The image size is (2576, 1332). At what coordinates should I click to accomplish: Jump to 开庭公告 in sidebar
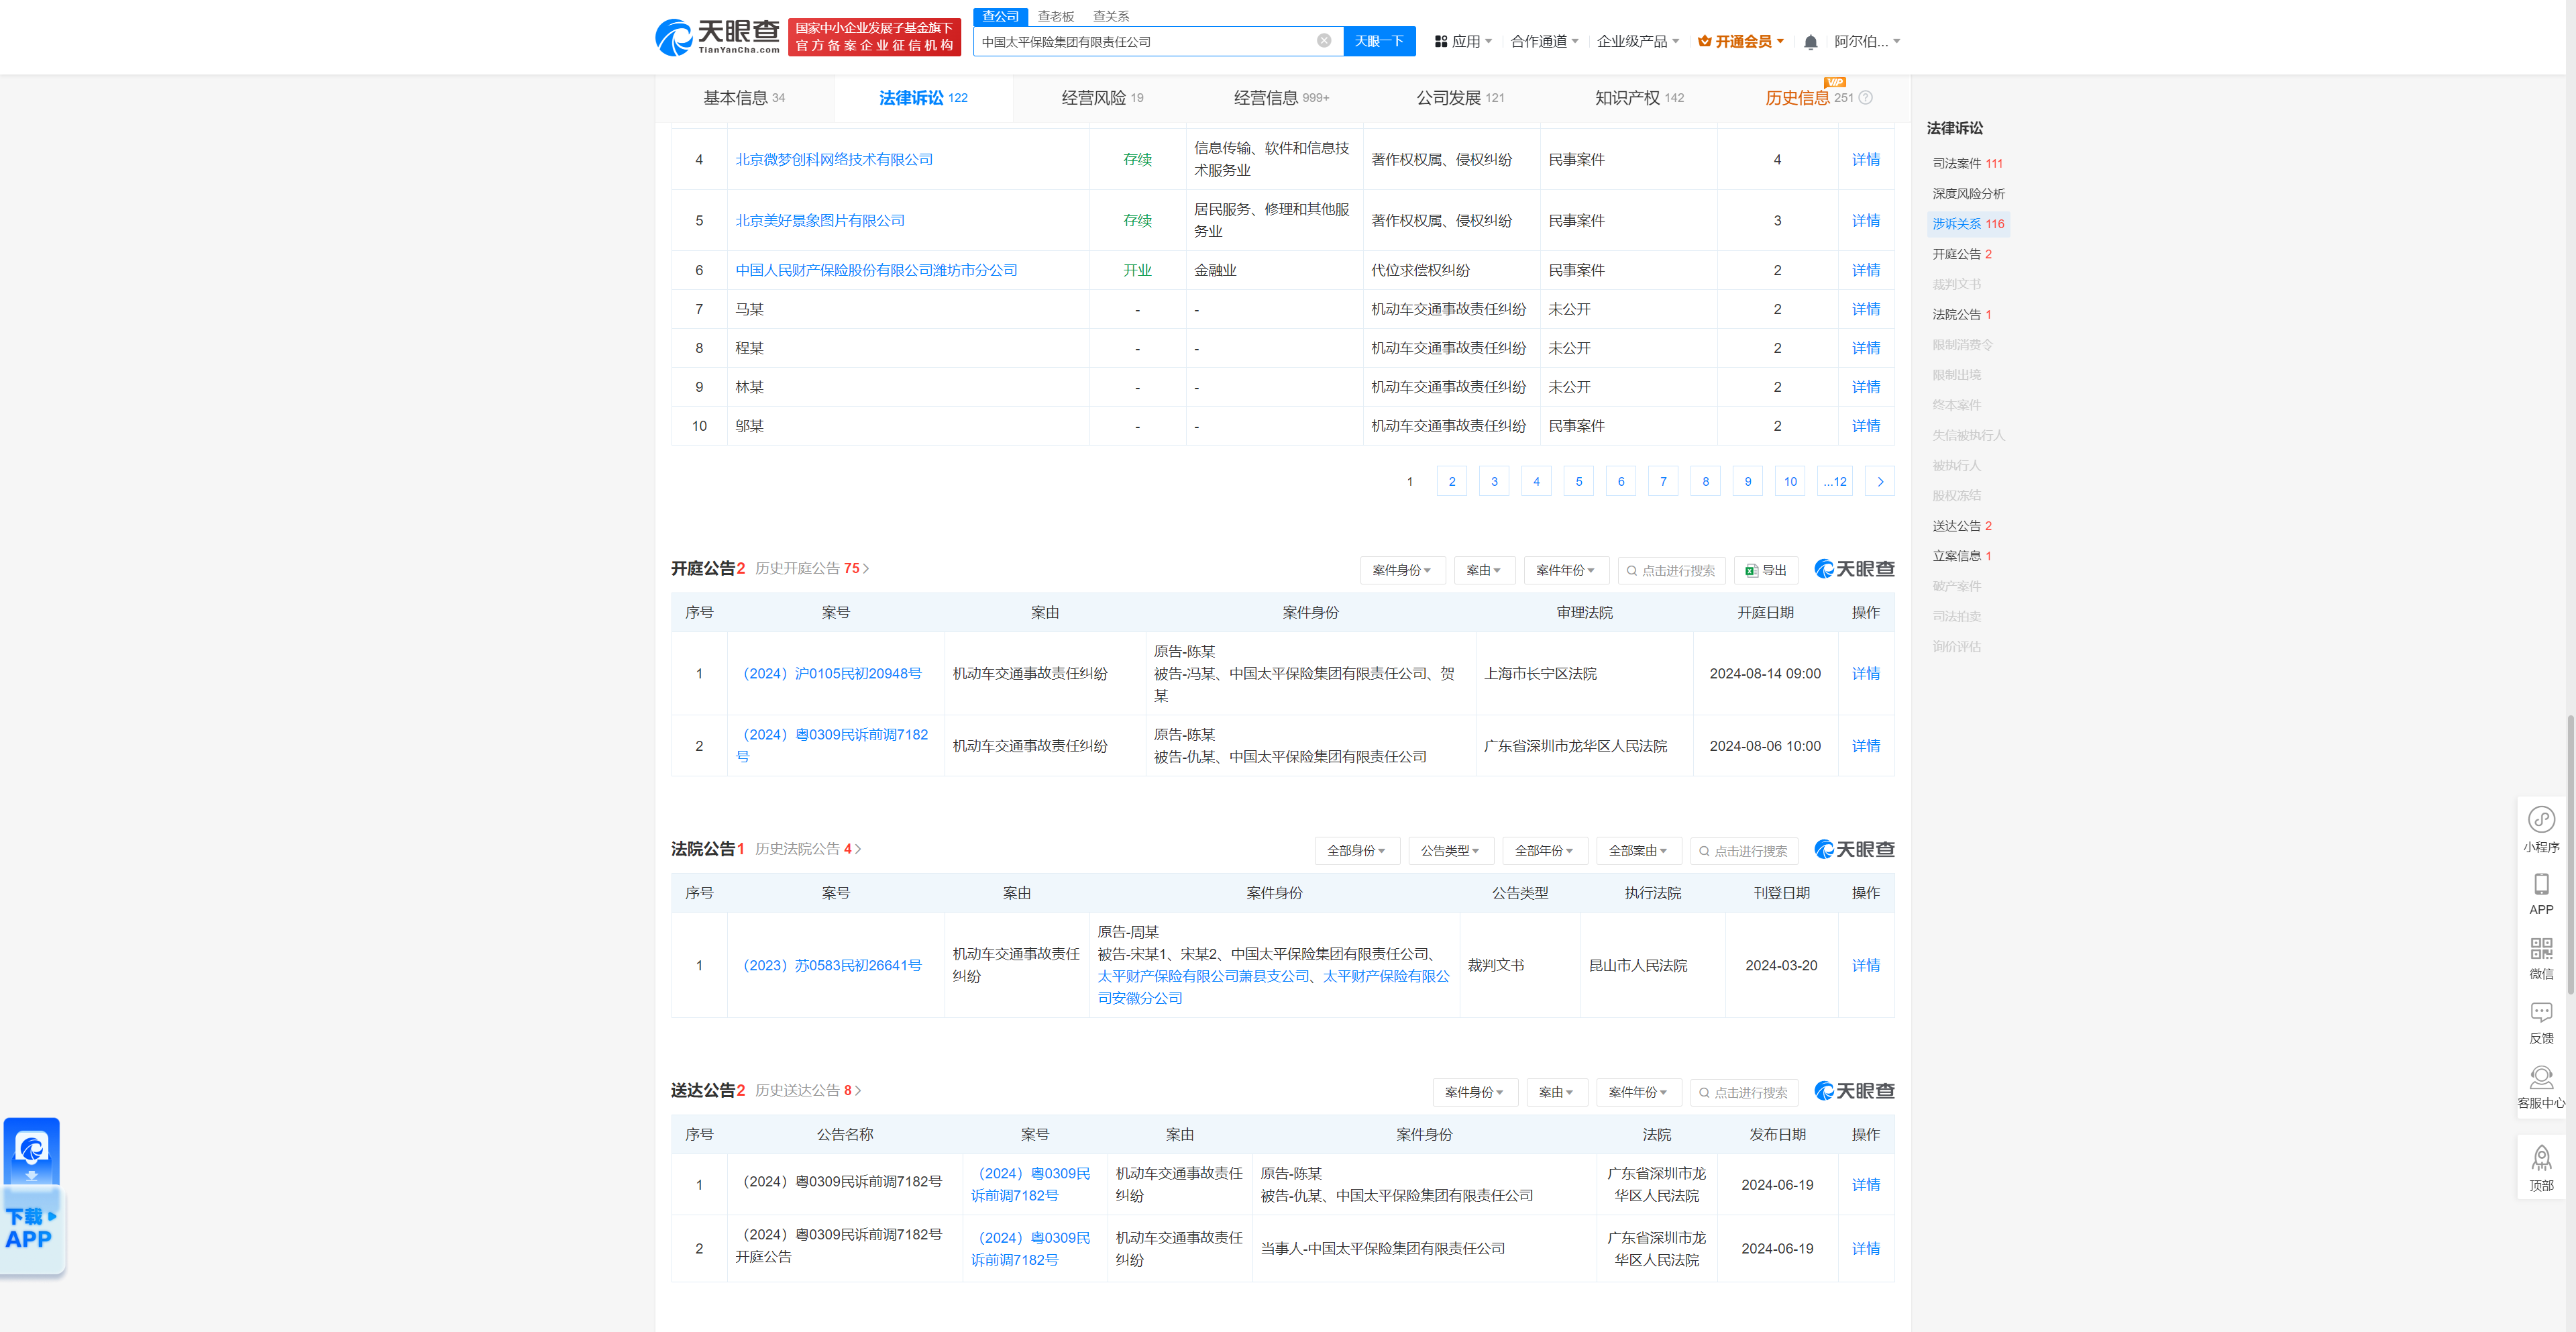(1962, 254)
